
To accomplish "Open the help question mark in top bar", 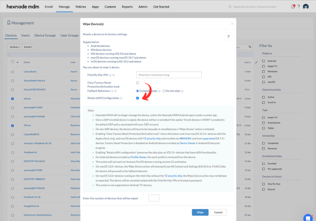I will tap(299, 7).
